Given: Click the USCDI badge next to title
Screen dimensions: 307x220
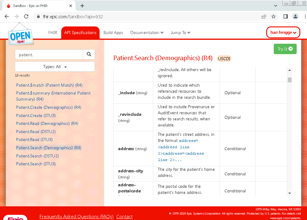Looking at the screenshot, I should 224,59.
